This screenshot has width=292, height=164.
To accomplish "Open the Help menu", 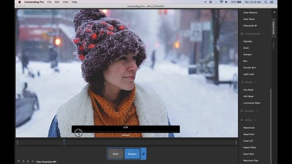I will pyautogui.click(x=74, y=2).
